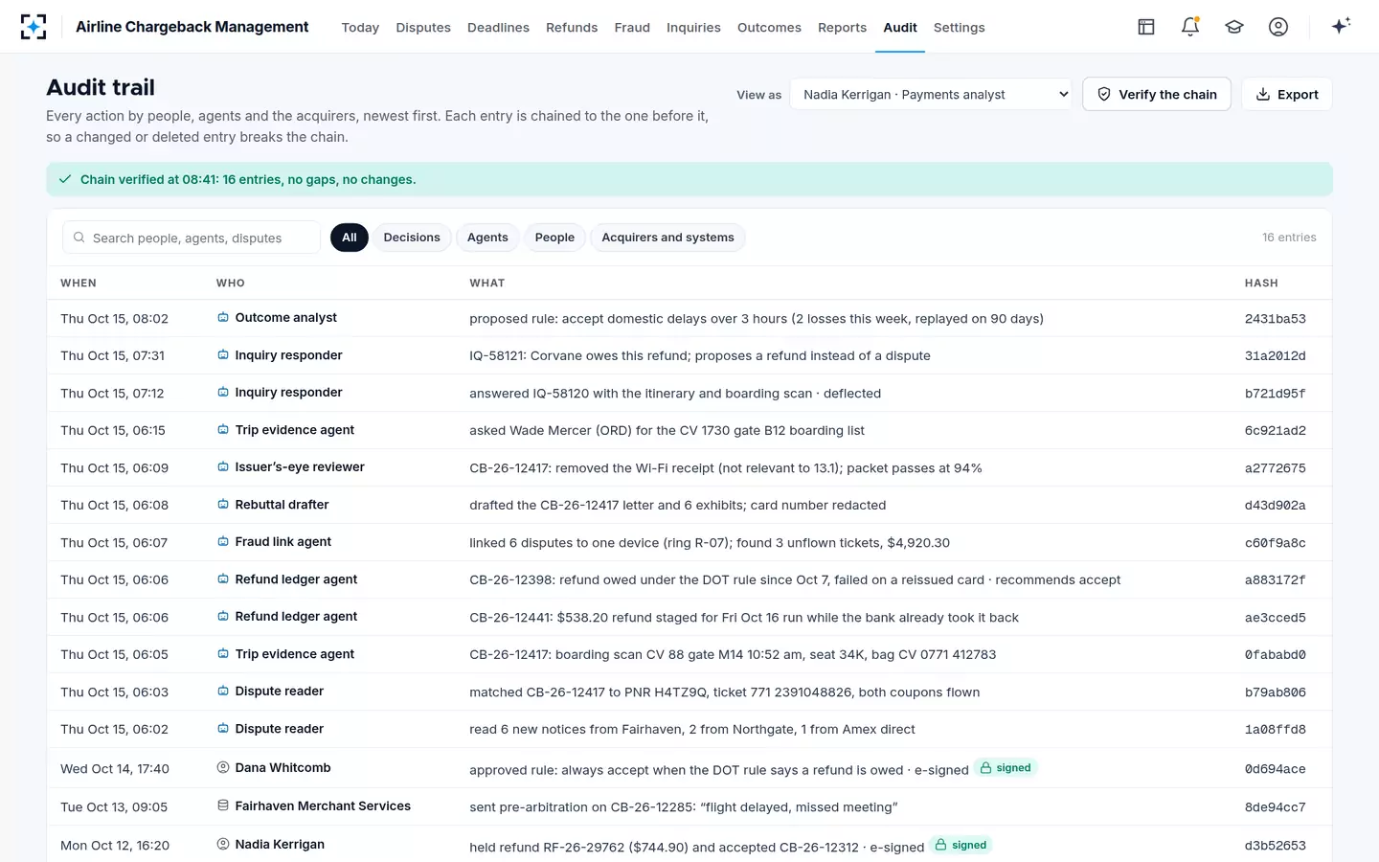Viewport: 1379px width, 862px height.
Task: Click the 16 entries count
Action: (1289, 238)
